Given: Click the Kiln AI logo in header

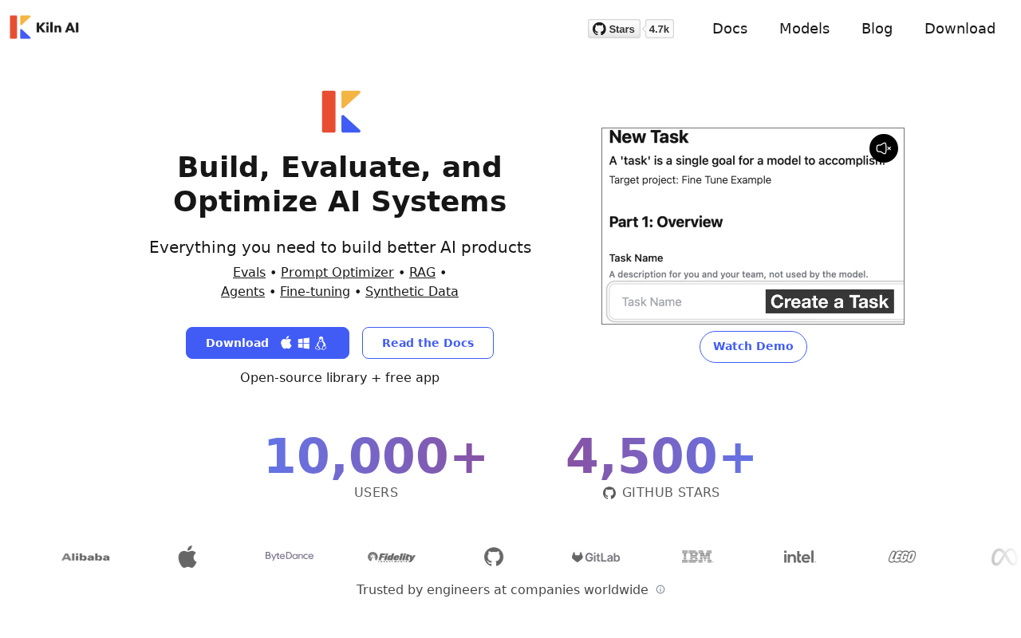Looking at the screenshot, I should tap(45, 28).
